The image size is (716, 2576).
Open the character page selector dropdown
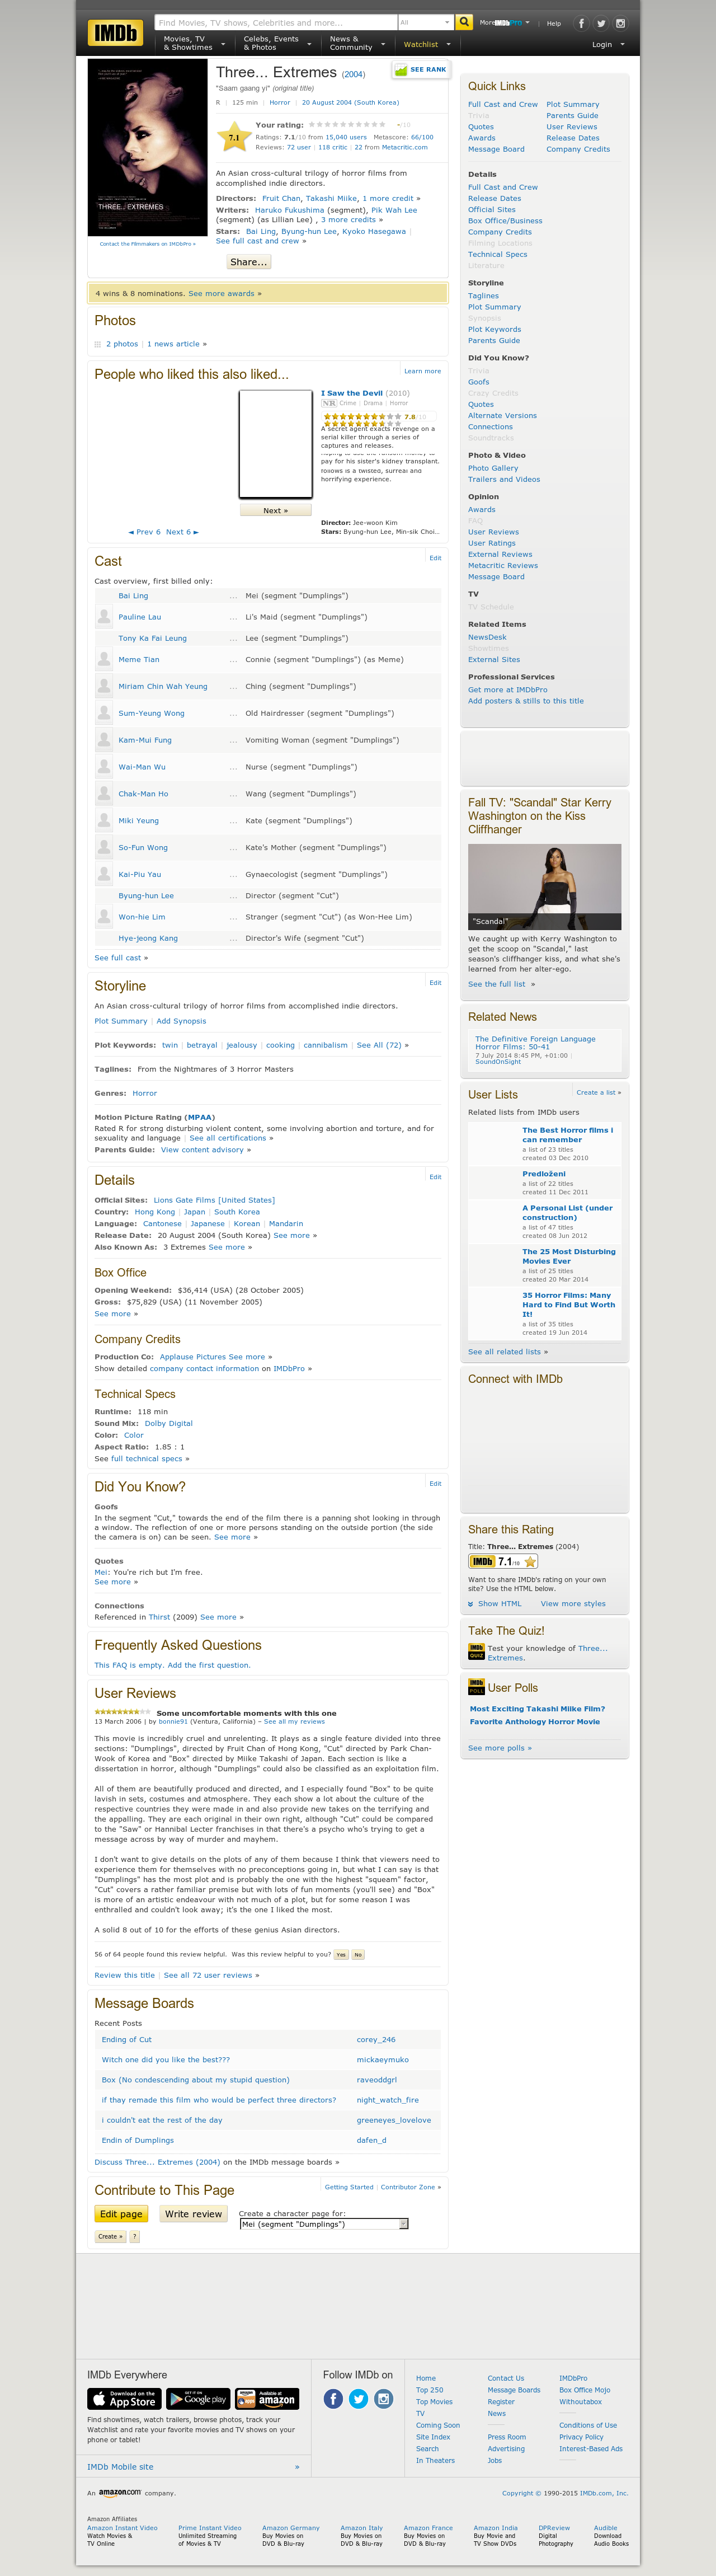point(324,2224)
